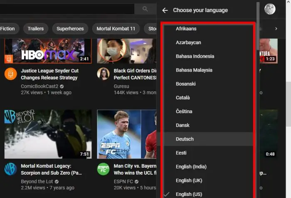This screenshot has height=198, width=291.
Task: Open the video thumbnail with 1:23 duration
Action: point(269,51)
